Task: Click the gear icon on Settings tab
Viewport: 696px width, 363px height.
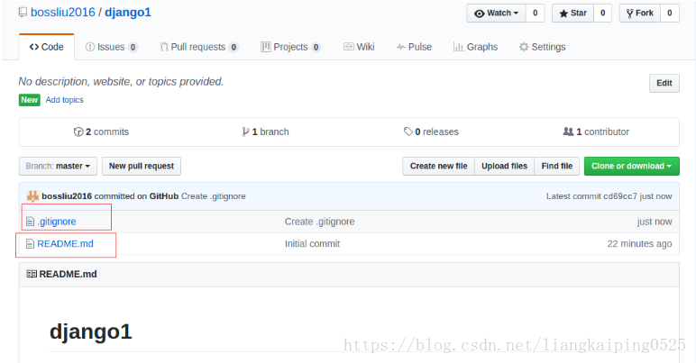Action: 524,47
